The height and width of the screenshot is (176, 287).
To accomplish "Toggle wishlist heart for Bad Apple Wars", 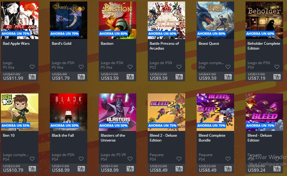I will [x=32, y=67].
